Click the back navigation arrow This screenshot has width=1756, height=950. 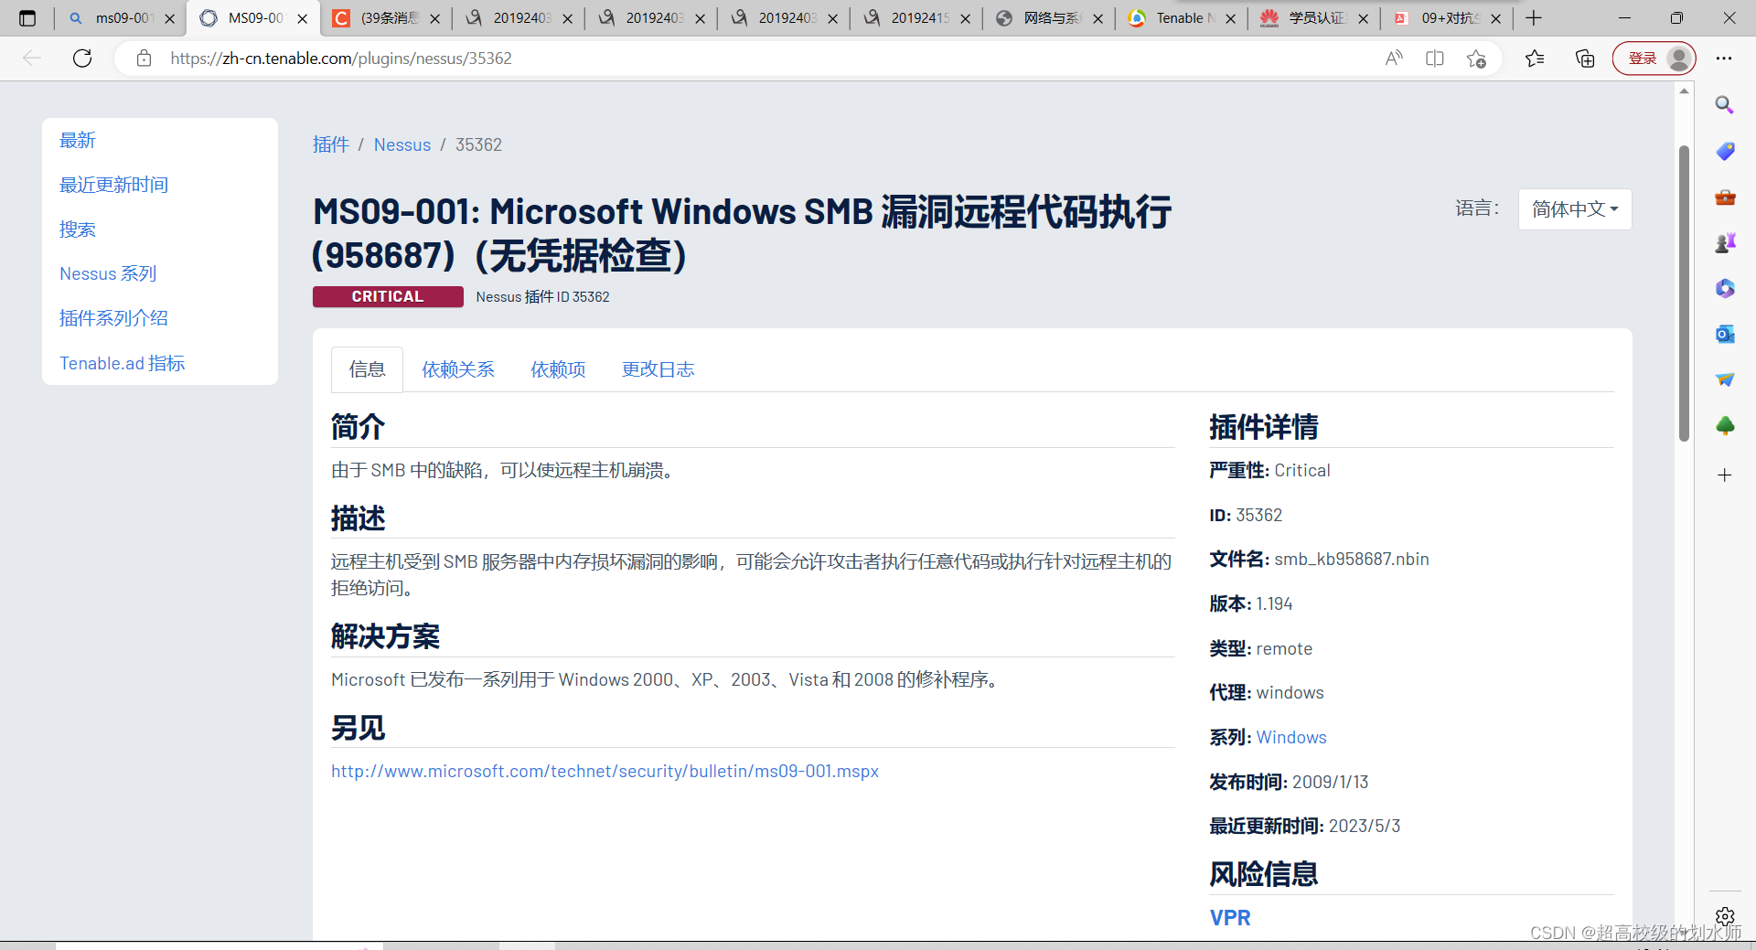pyautogui.click(x=32, y=59)
